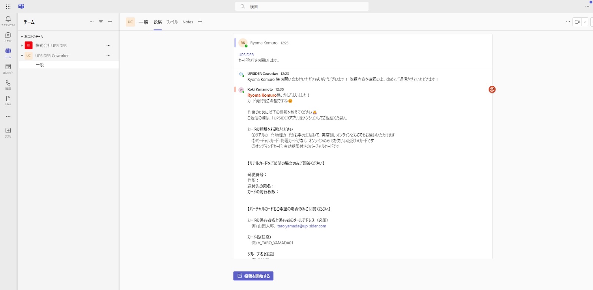
Task: Click the UPSIDER mention link in post
Action: [x=246, y=55]
